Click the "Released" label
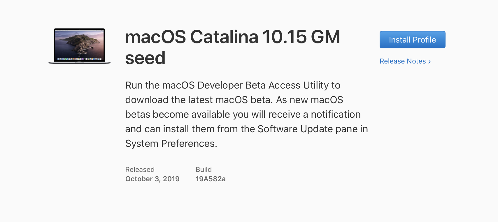Viewport: 498px width, 222px height. pyautogui.click(x=140, y=170)
